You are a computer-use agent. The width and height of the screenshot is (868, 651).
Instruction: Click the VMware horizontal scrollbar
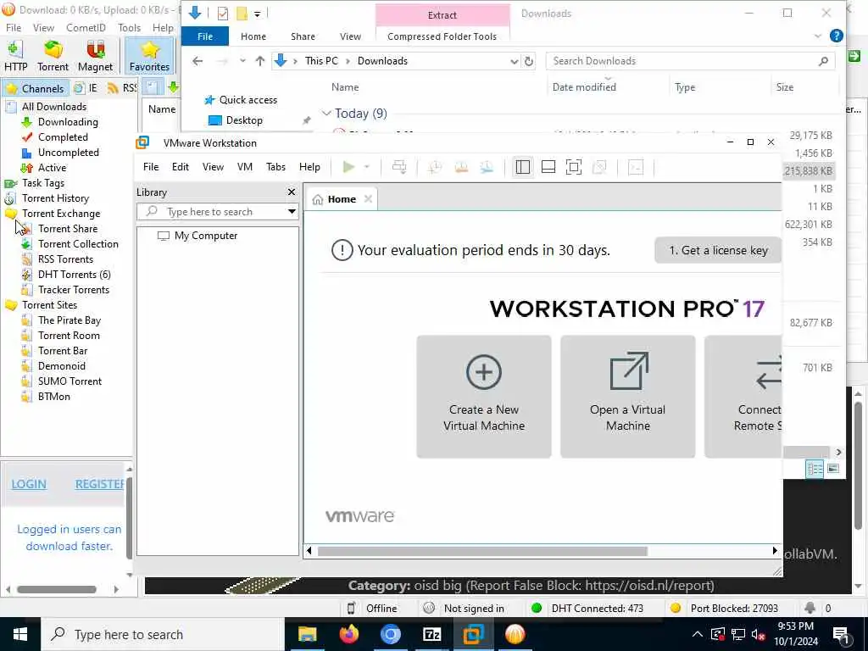tap(482, 551)
